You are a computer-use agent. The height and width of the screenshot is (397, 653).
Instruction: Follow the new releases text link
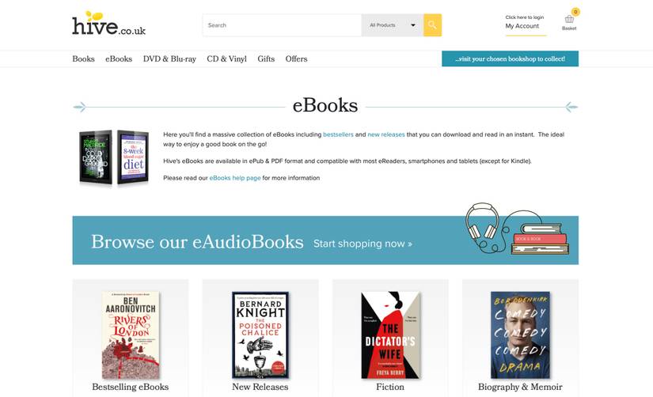point(386,134)
